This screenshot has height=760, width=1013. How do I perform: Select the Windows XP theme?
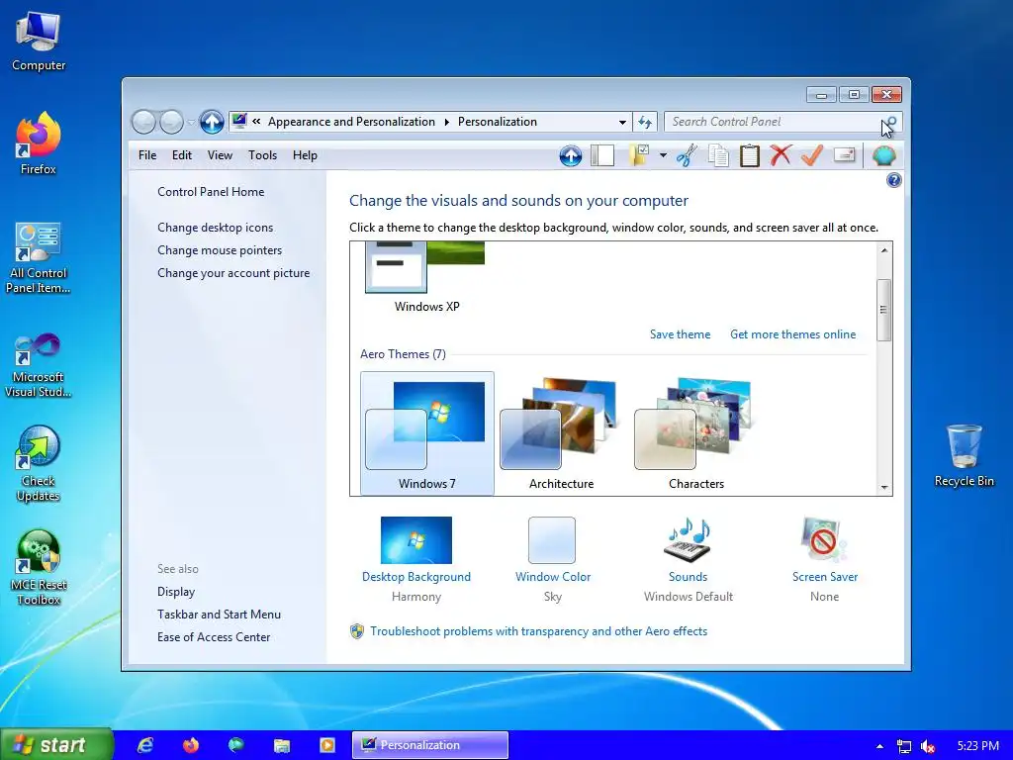coord(427,278)
